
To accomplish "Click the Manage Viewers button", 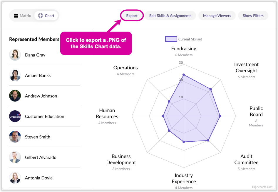I will click(x=217, y=16).
